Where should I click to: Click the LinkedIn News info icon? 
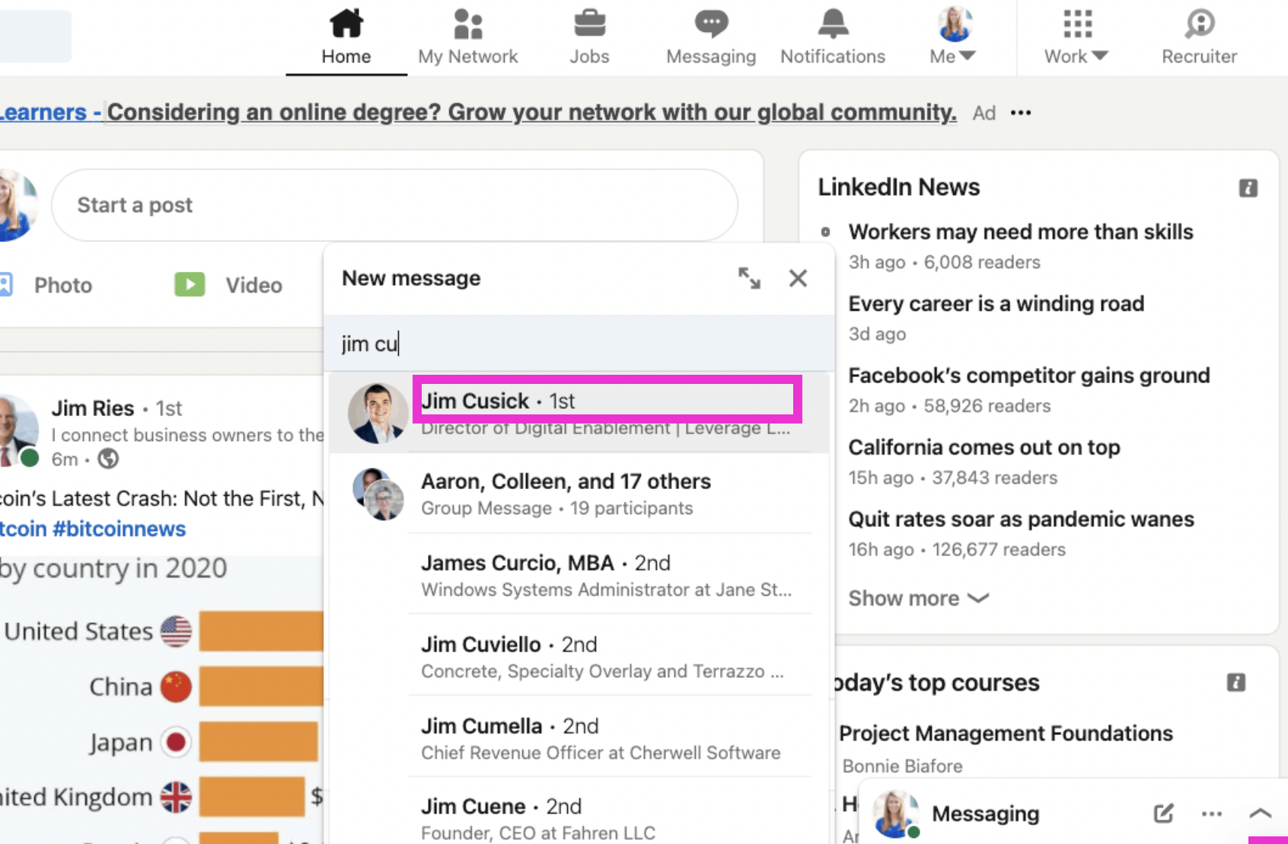(1248, 188)
